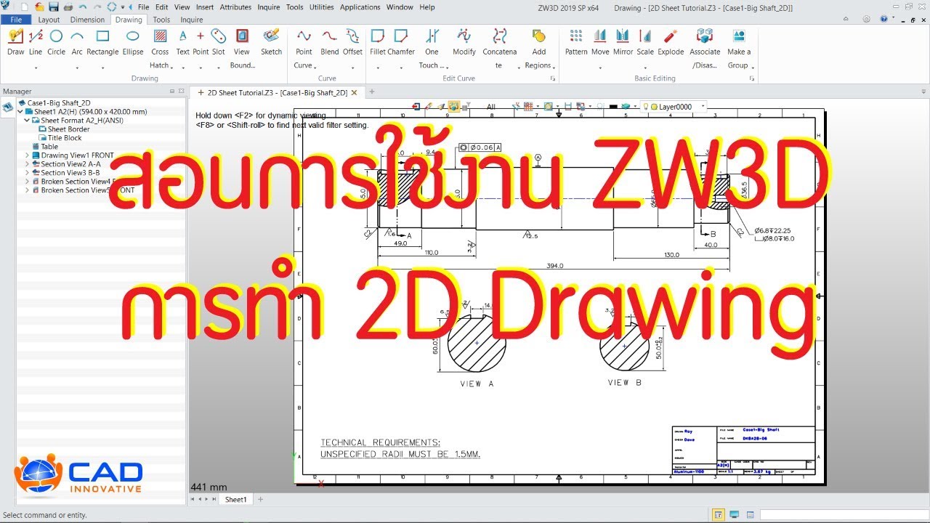Open the Arc tool dropdown arrow
This screenshot has width=930, height=523.
[77, 68]
